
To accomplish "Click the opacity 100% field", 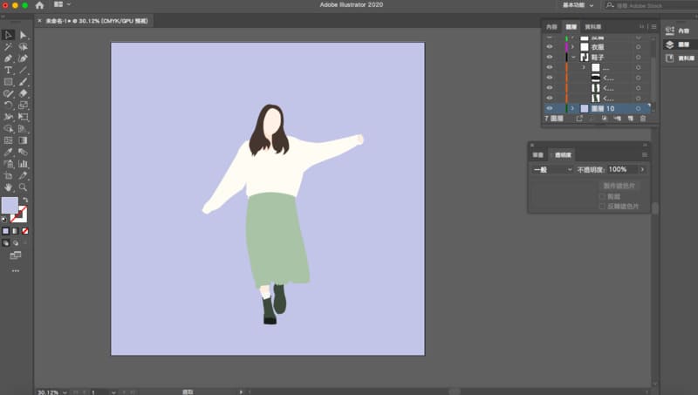I will (622, 169).
